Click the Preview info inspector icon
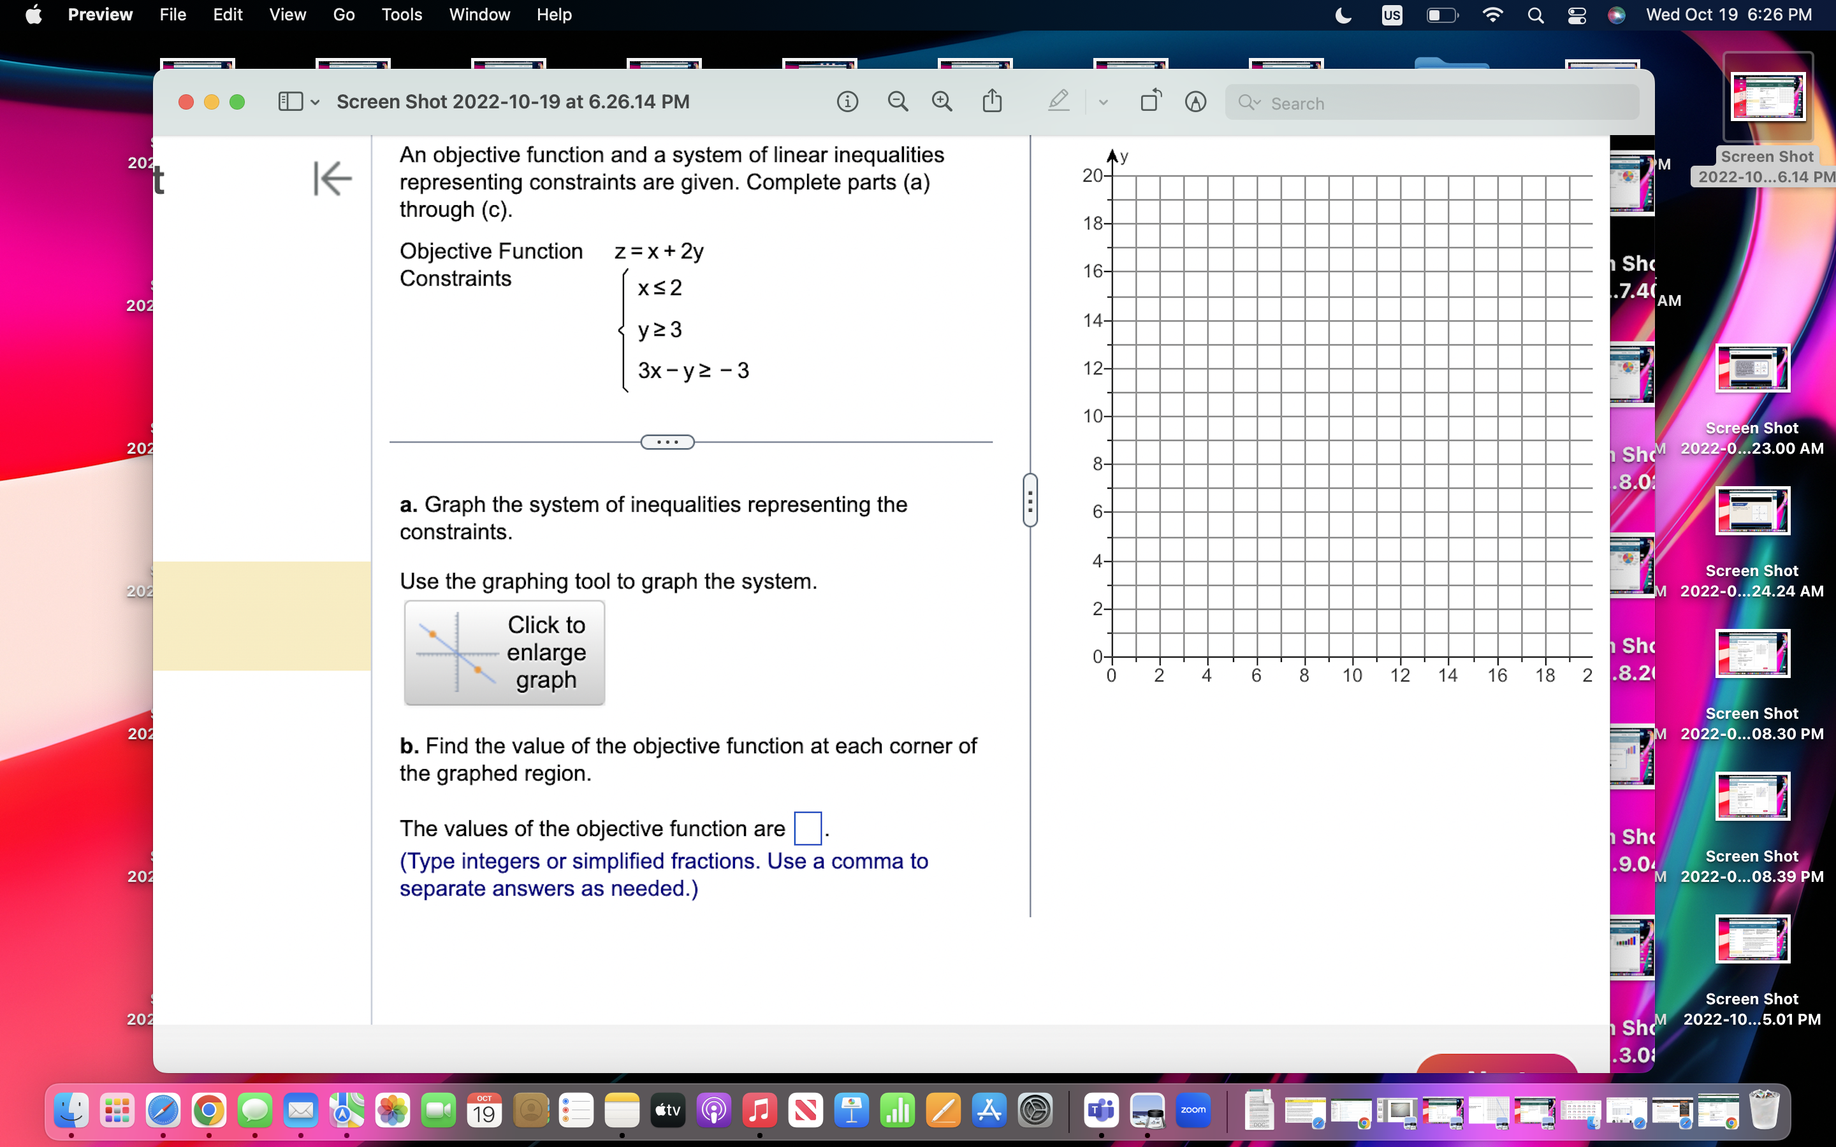The width and height of the screenshot is (1836, 1147). [x=847, y=102]
